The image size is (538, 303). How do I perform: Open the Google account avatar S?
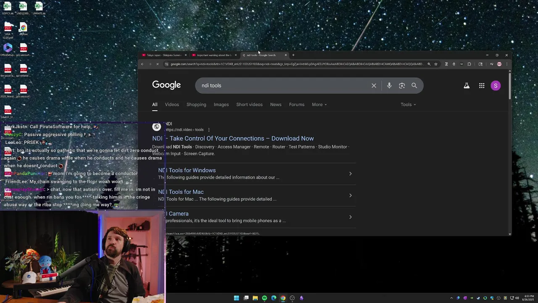pyautogui.click(x=496, y=85)
